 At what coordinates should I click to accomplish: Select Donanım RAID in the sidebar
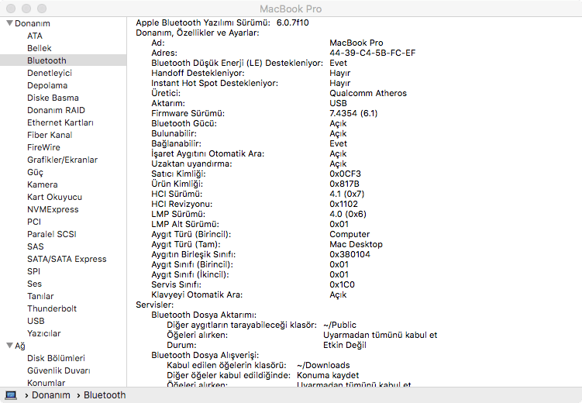(x=56, y=110)
